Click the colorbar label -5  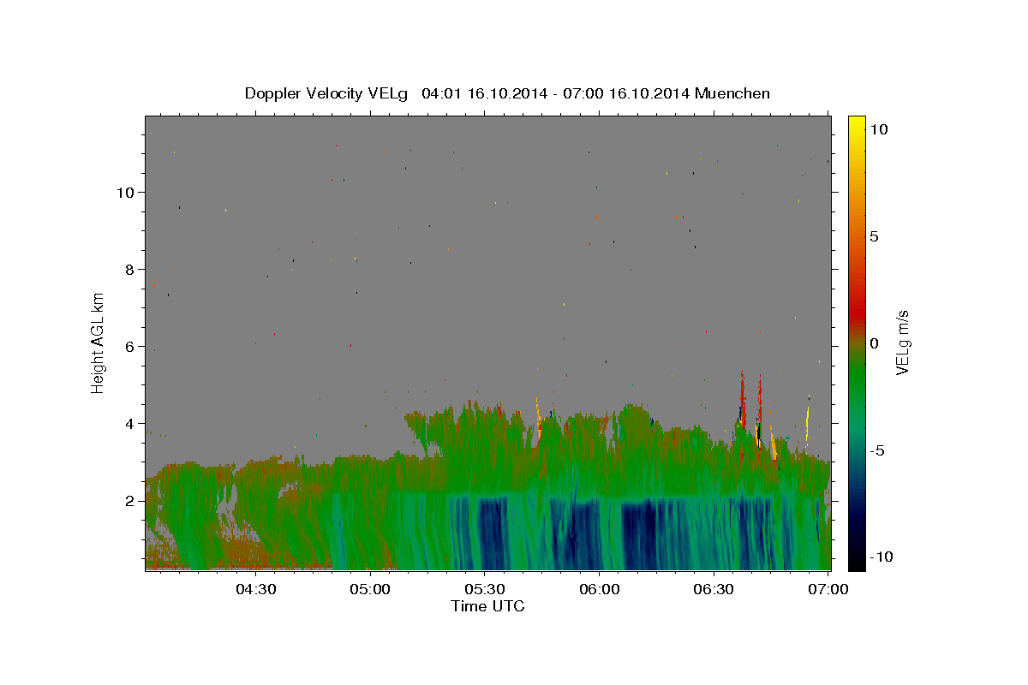877,450
